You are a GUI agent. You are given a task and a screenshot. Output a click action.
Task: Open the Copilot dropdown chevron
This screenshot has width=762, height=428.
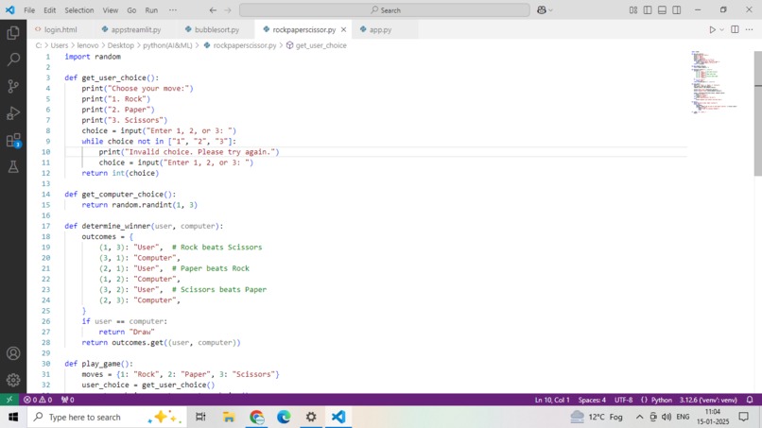(x=550, y=10)
